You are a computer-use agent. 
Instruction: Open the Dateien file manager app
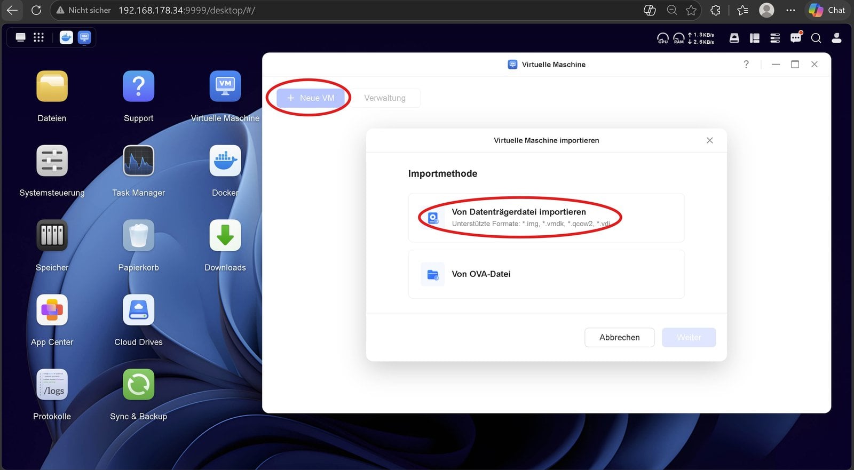(x=52, y=86)
